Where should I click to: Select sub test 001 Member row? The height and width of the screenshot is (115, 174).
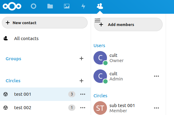[128, 108]
